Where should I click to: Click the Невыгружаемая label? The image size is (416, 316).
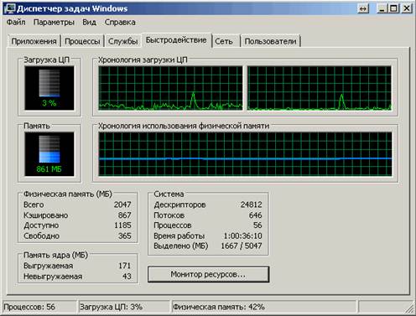tap(53, 277)
